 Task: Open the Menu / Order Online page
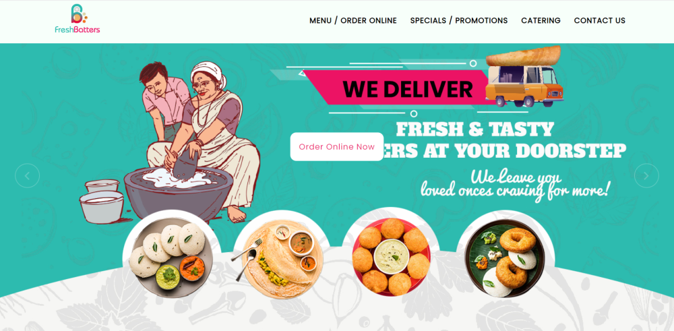click(353, 21)
